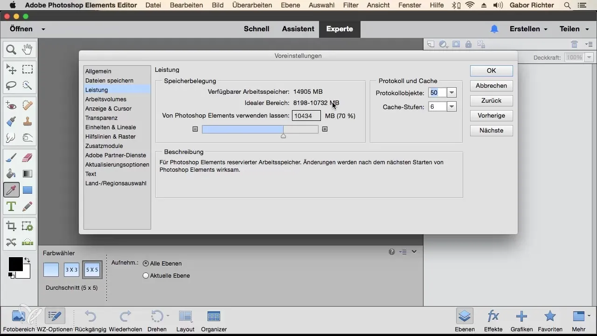597x336 pixels.
Task: Select the blue Rectangle shape tool
Action: (x=28, y=190)
